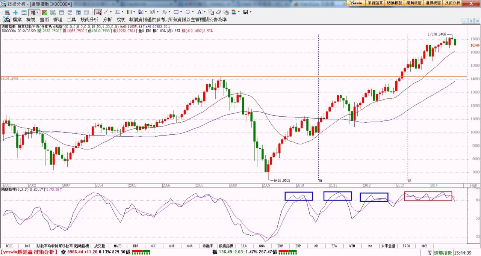Select the fan lines drawing tool
The height and width of the screenshot is (256, 481).
coord(140,12)
